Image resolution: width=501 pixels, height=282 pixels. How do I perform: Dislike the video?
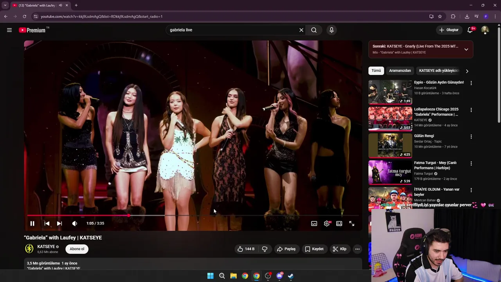[x=265, y=249]
